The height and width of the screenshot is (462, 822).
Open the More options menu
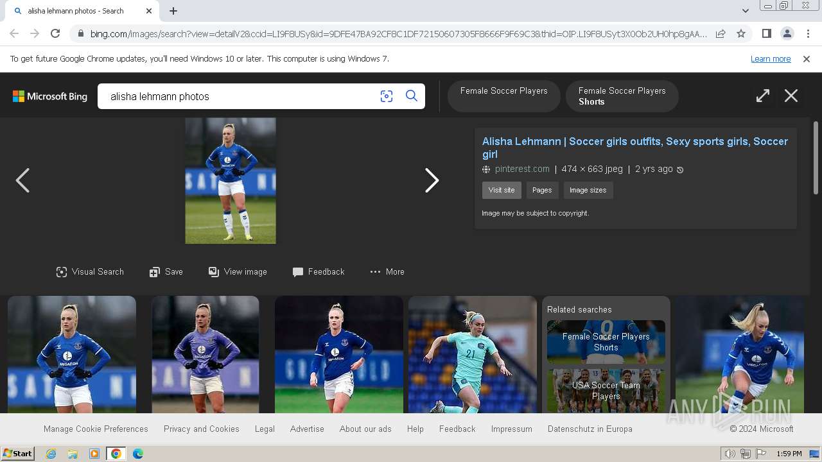click(x=387, y=272)
